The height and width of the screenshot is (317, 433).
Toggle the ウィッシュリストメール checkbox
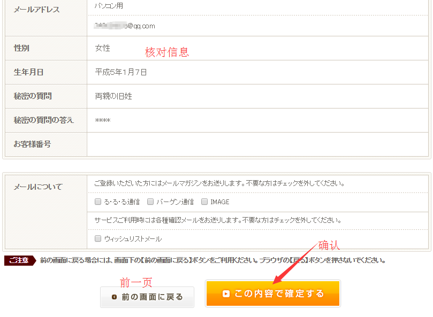pyautogui.click(x=98, y=238)
